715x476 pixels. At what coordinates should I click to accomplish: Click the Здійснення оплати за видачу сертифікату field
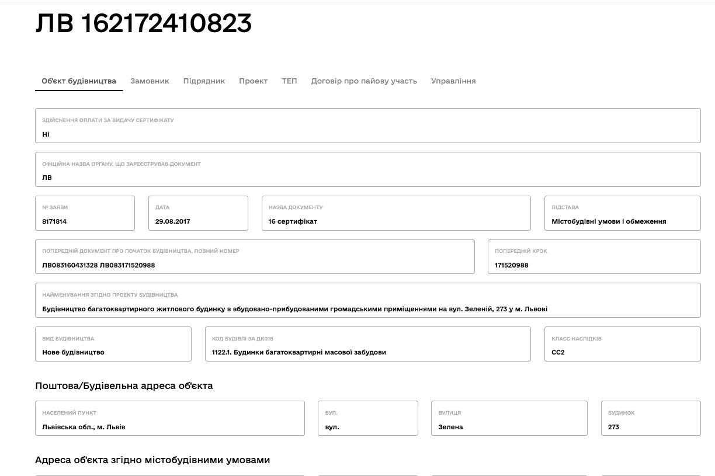coord(368,126)
